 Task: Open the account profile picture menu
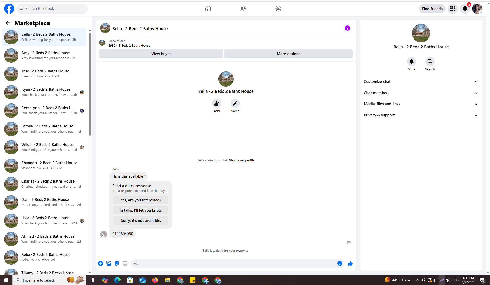(477, 9)
